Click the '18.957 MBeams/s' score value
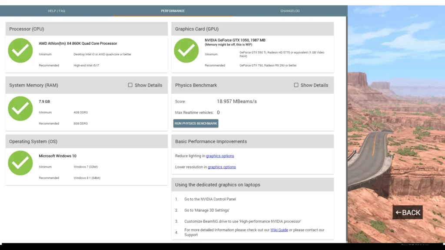 pos(237,102)
